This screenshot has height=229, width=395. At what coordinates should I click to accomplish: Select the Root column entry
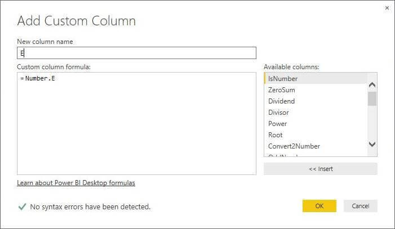point(276,135)
